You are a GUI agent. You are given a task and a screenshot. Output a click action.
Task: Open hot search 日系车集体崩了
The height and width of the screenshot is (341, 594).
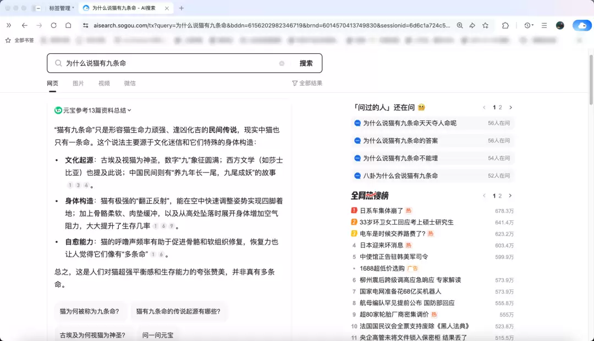[382, 210]
